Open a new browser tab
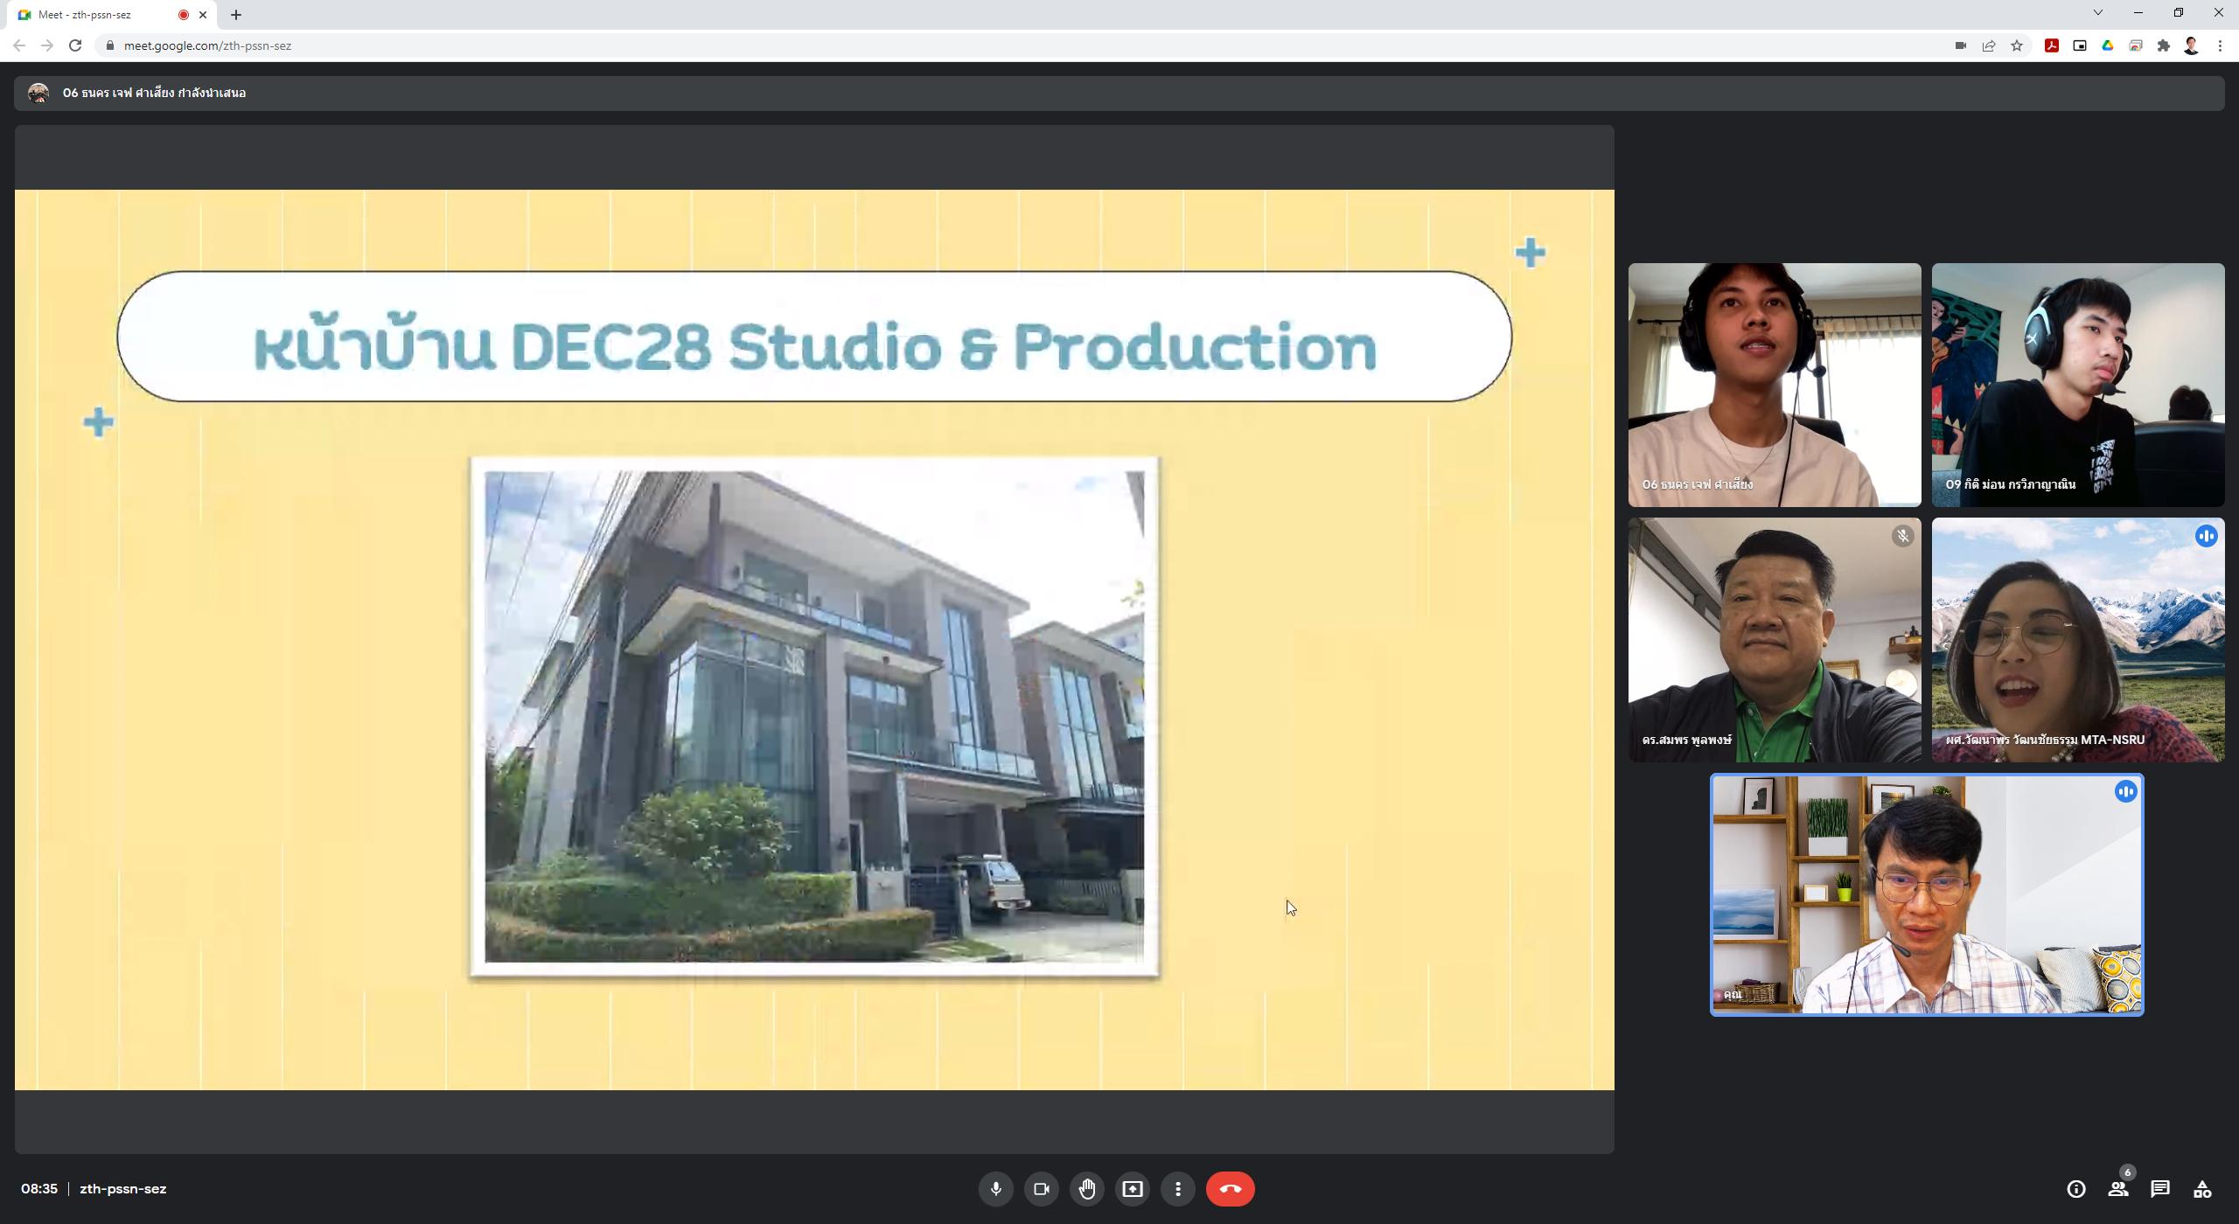 pyautogui.click(x=236, y=15)
